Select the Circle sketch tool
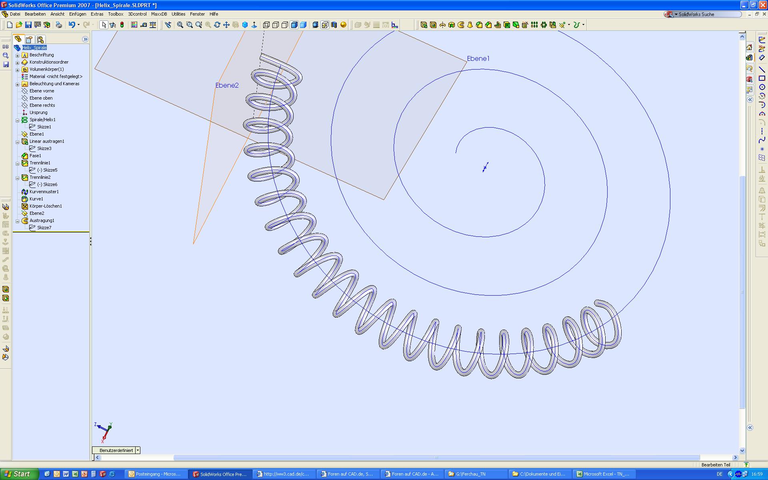The height and width of the screenshot is (480, 768). coord(762,87)
